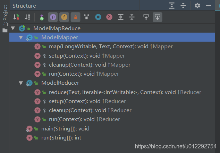
Task: Toggle Show Fields (f) filter
Action: coord(64,17)
